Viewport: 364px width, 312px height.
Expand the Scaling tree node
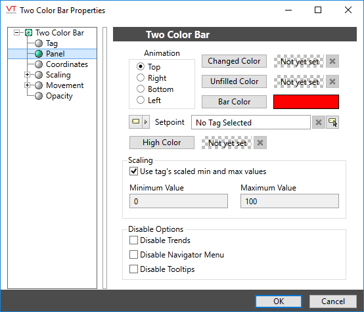coord(27,75)
